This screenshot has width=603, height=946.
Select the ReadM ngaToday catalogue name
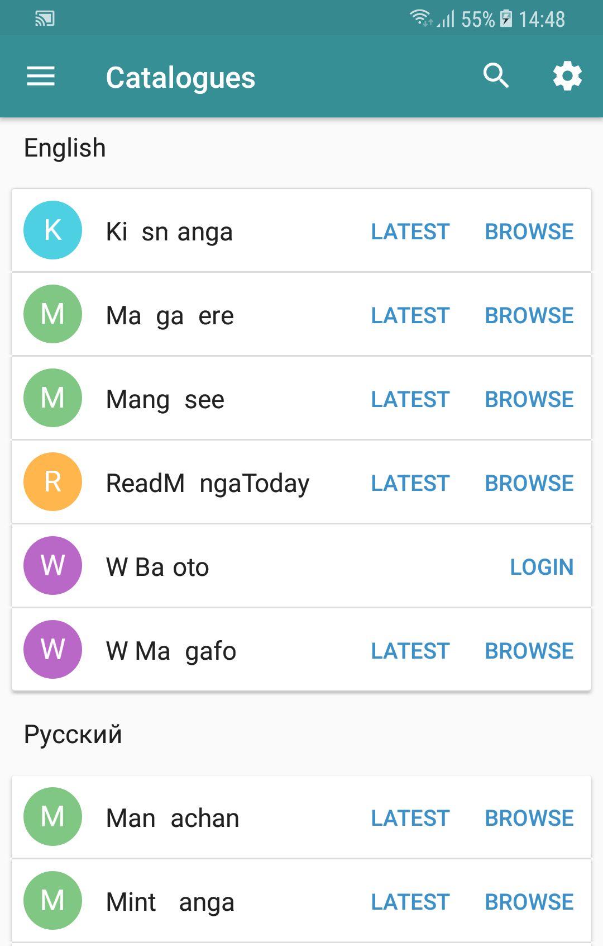(208, 483)
